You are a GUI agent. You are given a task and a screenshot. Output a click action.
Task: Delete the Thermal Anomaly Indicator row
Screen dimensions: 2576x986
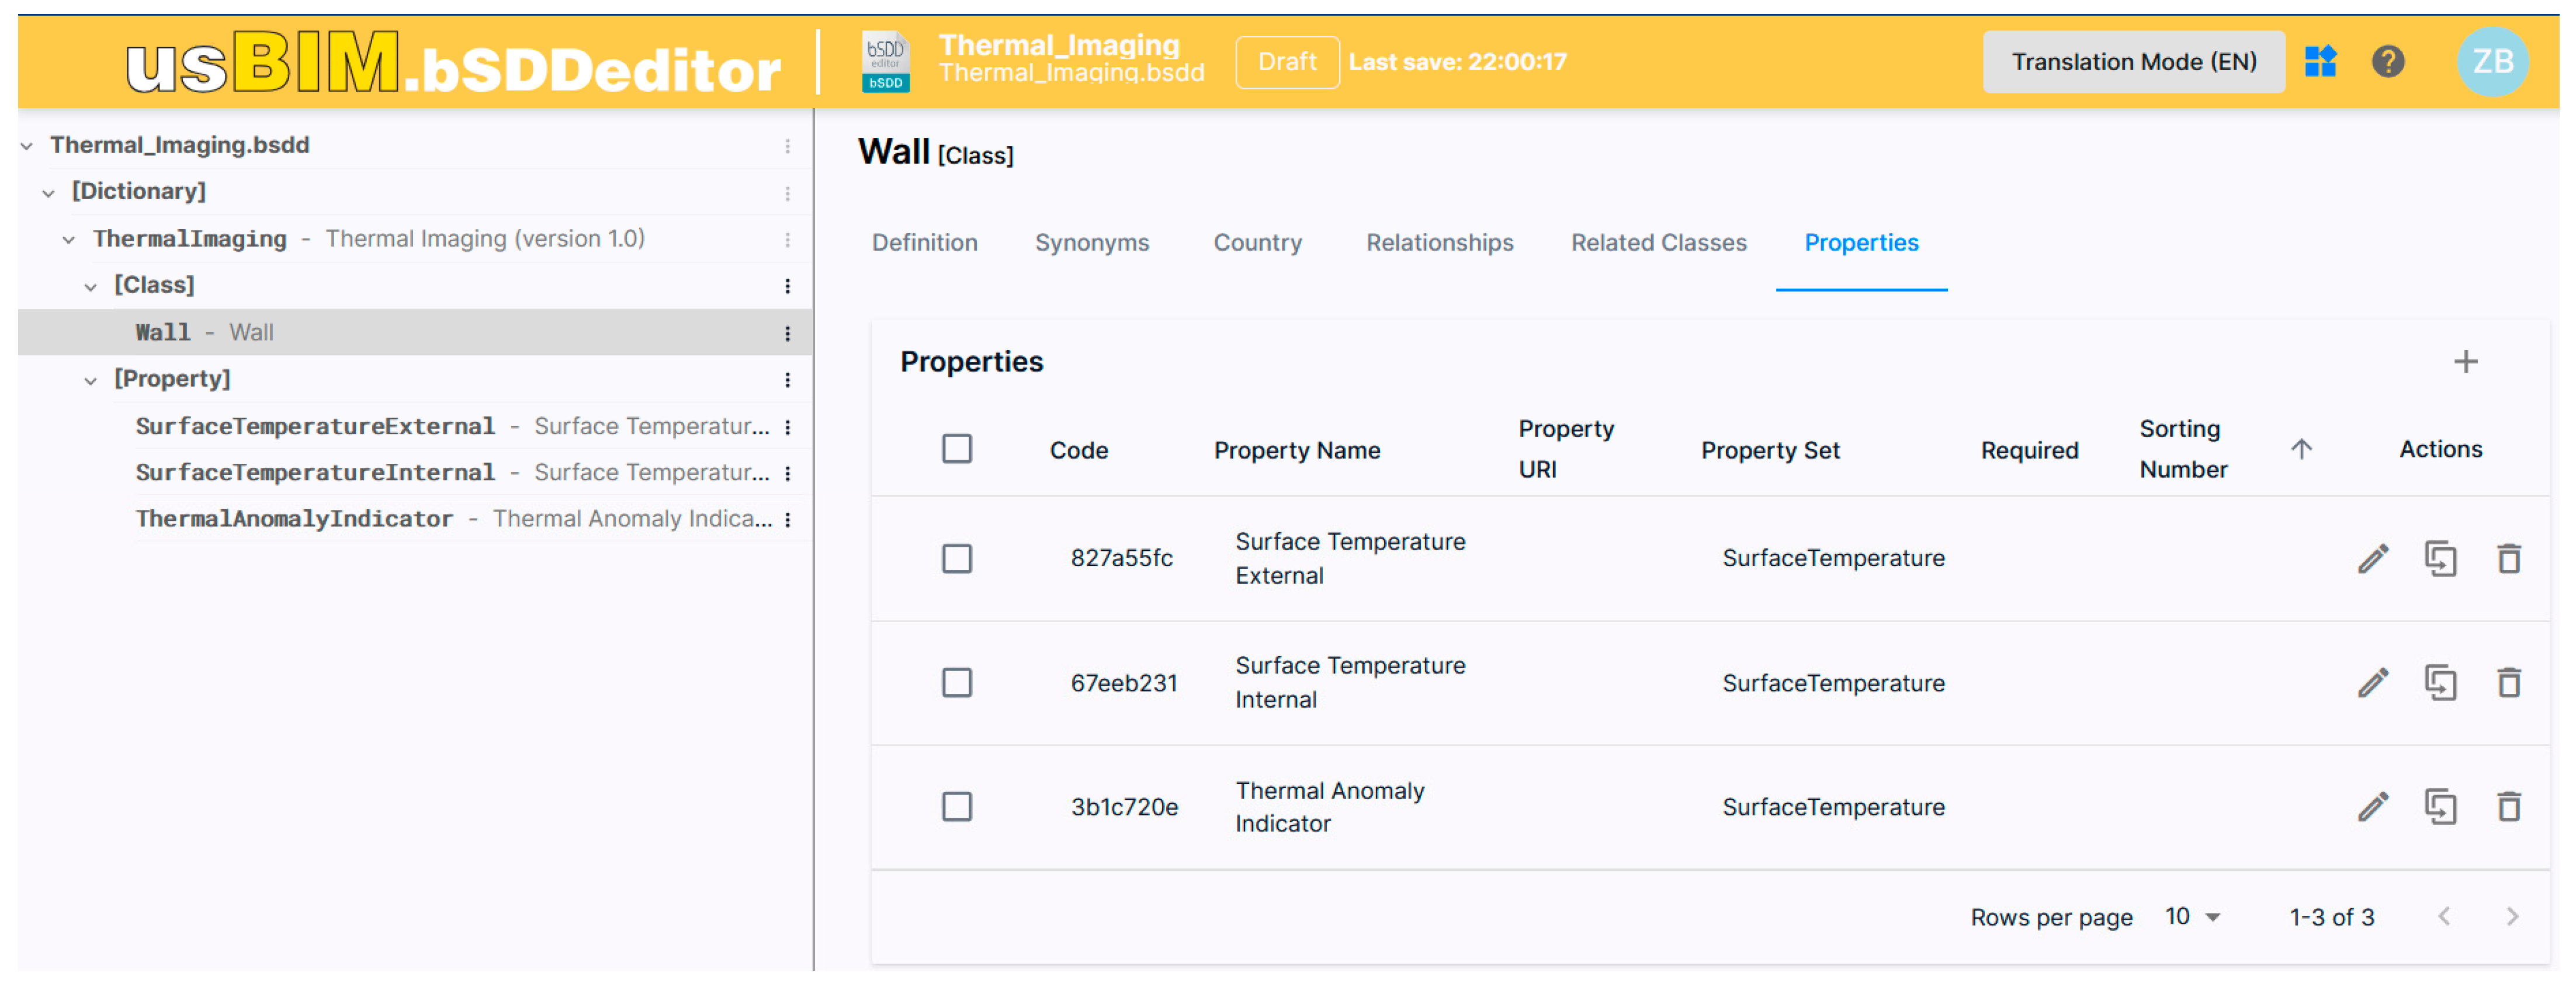[2508, 807]
